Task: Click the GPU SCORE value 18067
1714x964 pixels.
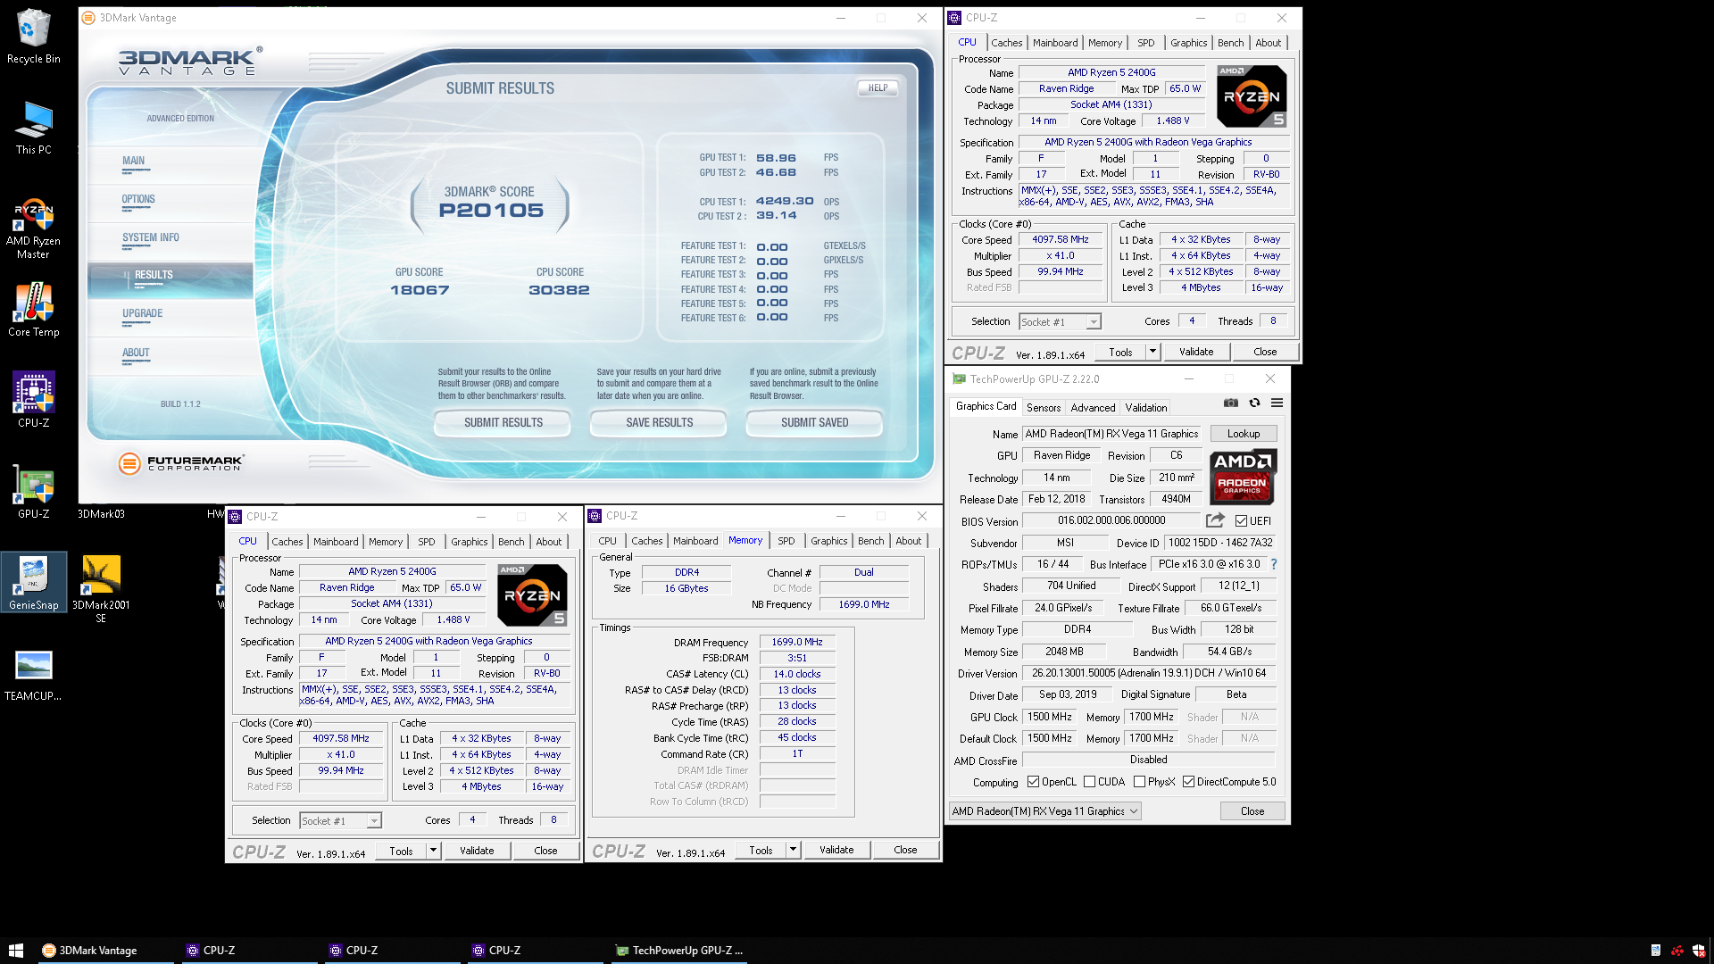Action: (420, 290)
